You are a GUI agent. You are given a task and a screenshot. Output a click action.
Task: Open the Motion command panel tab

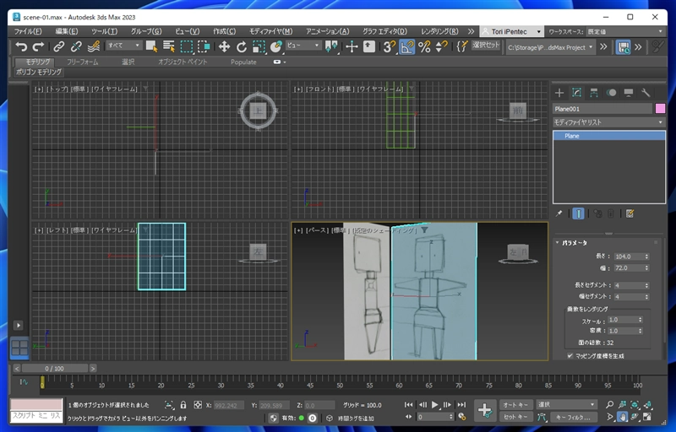point(611,93)
